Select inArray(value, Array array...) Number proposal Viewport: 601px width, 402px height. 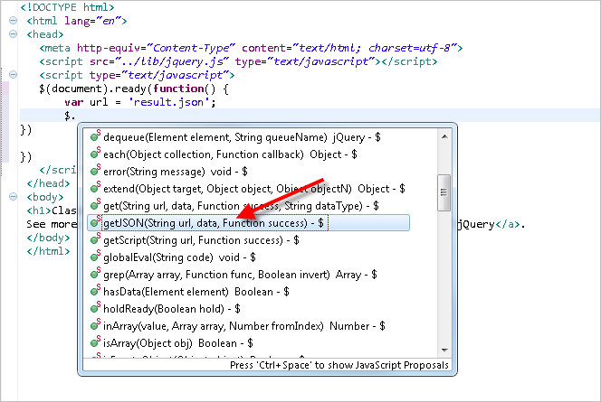[x=244, y=326]
